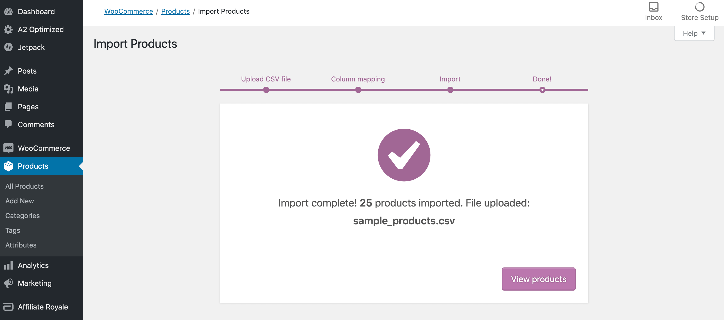Viewport: 724px width, 320px height.
Task: Click the WooCommerce breadcrumb link
Action: click(x=128, y=12)
